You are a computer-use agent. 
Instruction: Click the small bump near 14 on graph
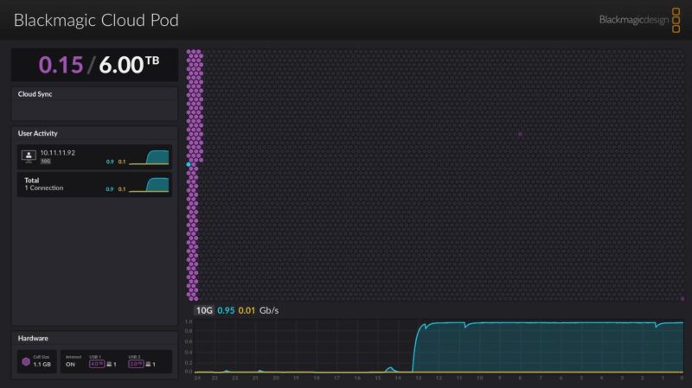390,369
